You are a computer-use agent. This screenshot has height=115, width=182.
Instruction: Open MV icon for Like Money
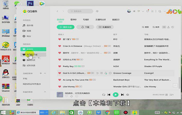(x=81, y=87)
